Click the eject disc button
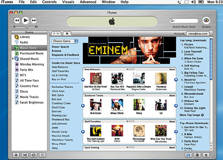The height and width of the screenshot is (160, 223). pos(206,155)
